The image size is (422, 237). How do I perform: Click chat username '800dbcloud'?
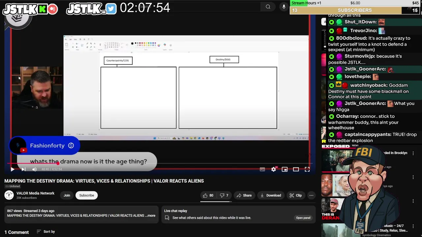tap(351, 38)
